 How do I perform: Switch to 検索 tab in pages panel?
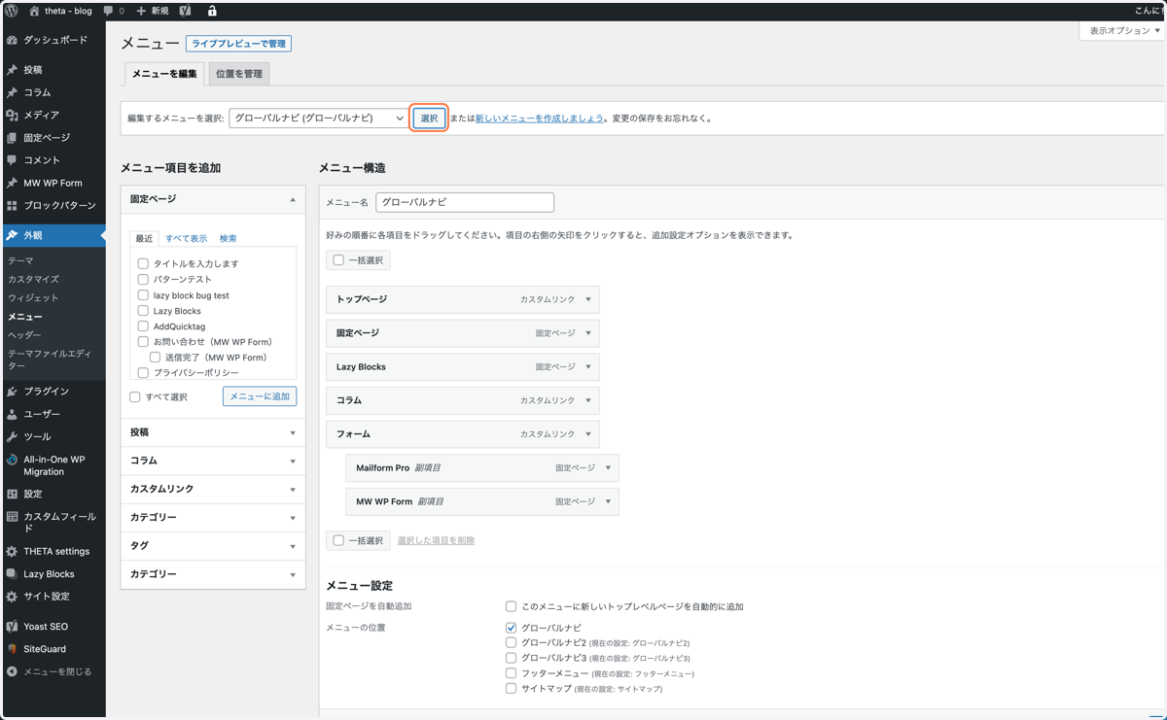228,238
